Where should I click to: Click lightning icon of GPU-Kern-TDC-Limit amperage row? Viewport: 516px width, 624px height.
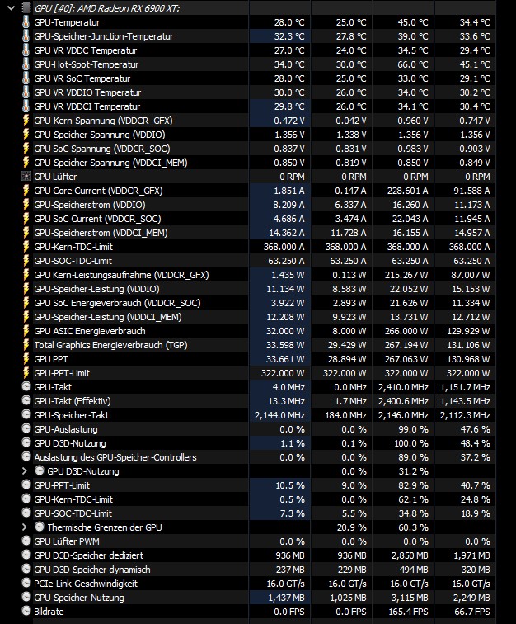tap(26, 247)
